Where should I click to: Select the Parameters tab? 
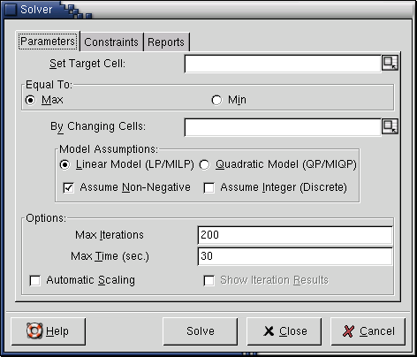48,41
